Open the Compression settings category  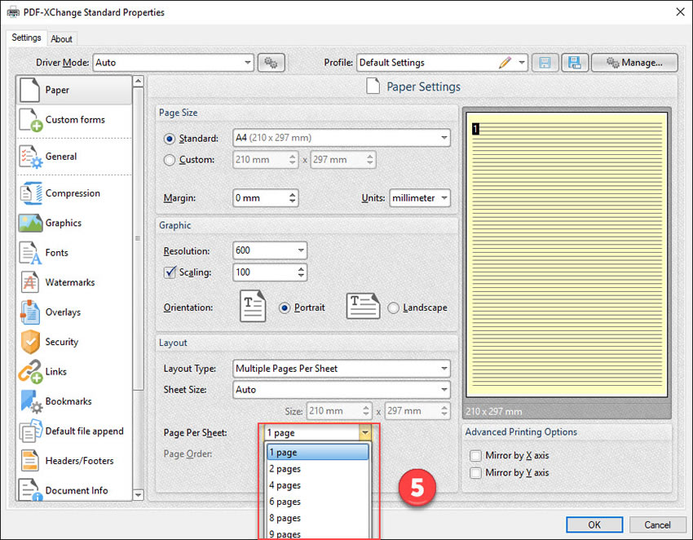(x=74, y=193)
